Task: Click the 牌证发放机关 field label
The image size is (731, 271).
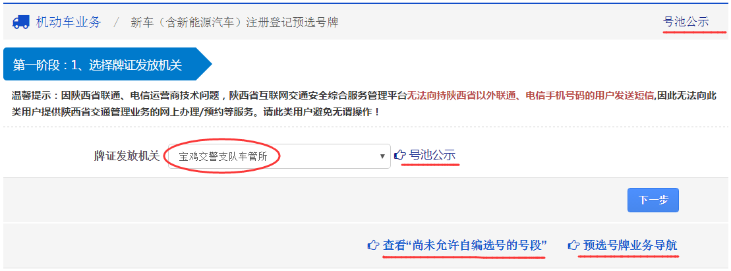Action: (127, 156)
